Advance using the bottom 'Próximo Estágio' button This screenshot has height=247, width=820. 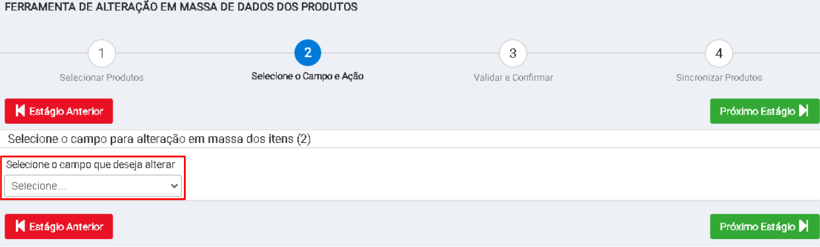pyautogui.click(x=765, y=227)
